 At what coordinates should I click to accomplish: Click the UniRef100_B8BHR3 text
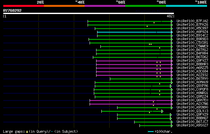[x=192, y=64]
